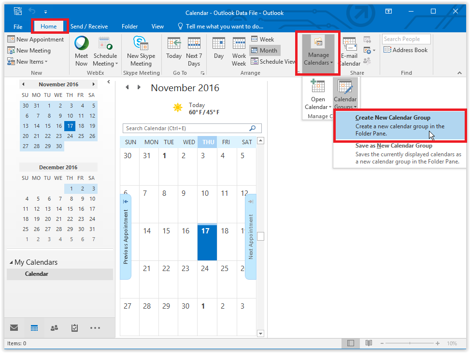
Task: Click WebEx Meet Now
Action: click(x=81, y=51)
